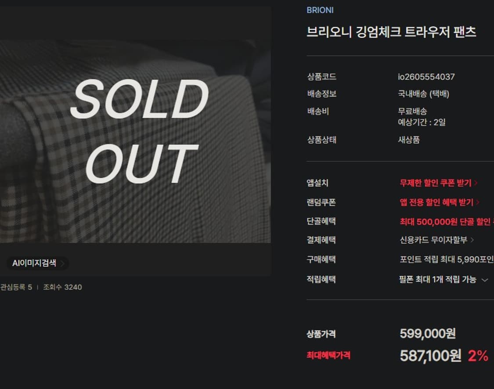The height and width of the screenshot is (389, 494).
Task: Get the 무제한 할인 쿠폰 받기 coupon
Action: click(x=435, y=183)
